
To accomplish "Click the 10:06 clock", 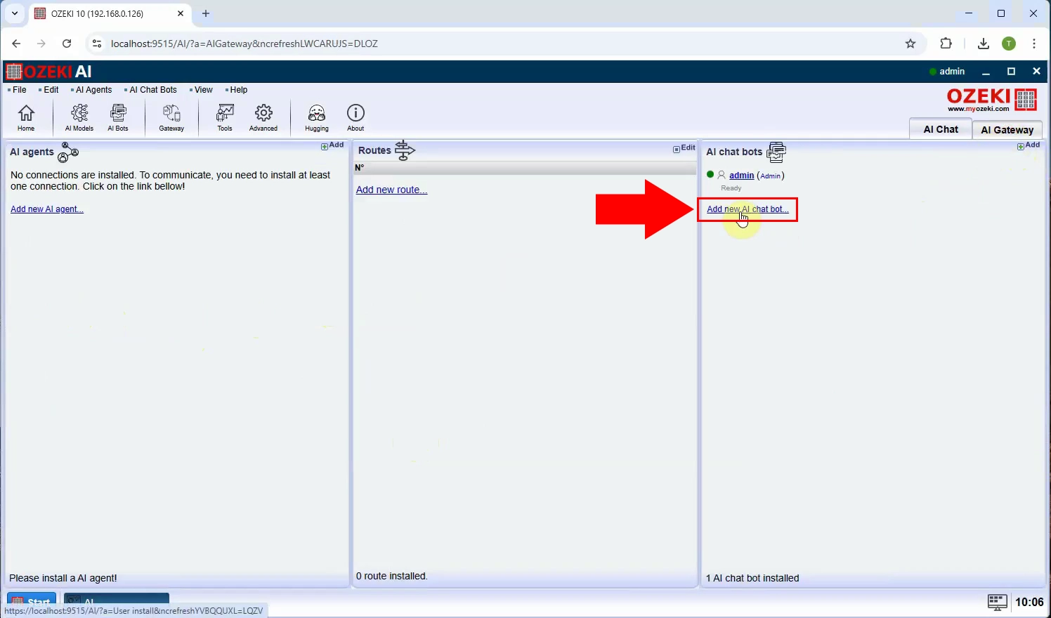I will 1029,602.
